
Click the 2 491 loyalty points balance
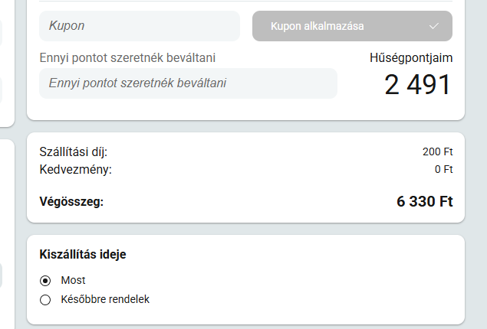[x=418, y=85]
